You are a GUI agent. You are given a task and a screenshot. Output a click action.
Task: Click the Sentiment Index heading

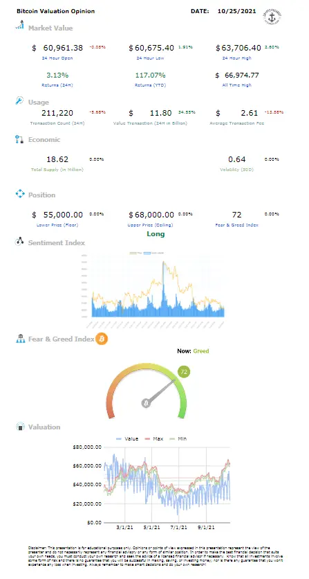(57, 242)
